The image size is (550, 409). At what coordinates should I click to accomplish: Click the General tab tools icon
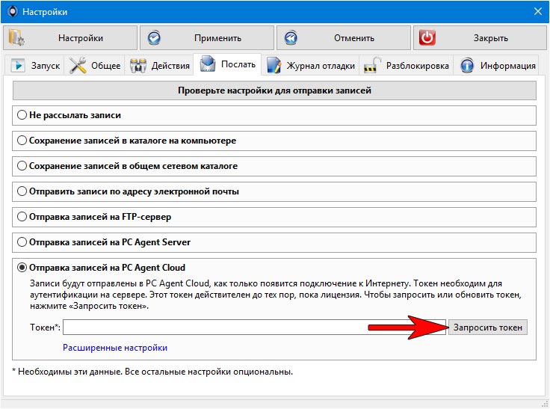tap(78, 66)
